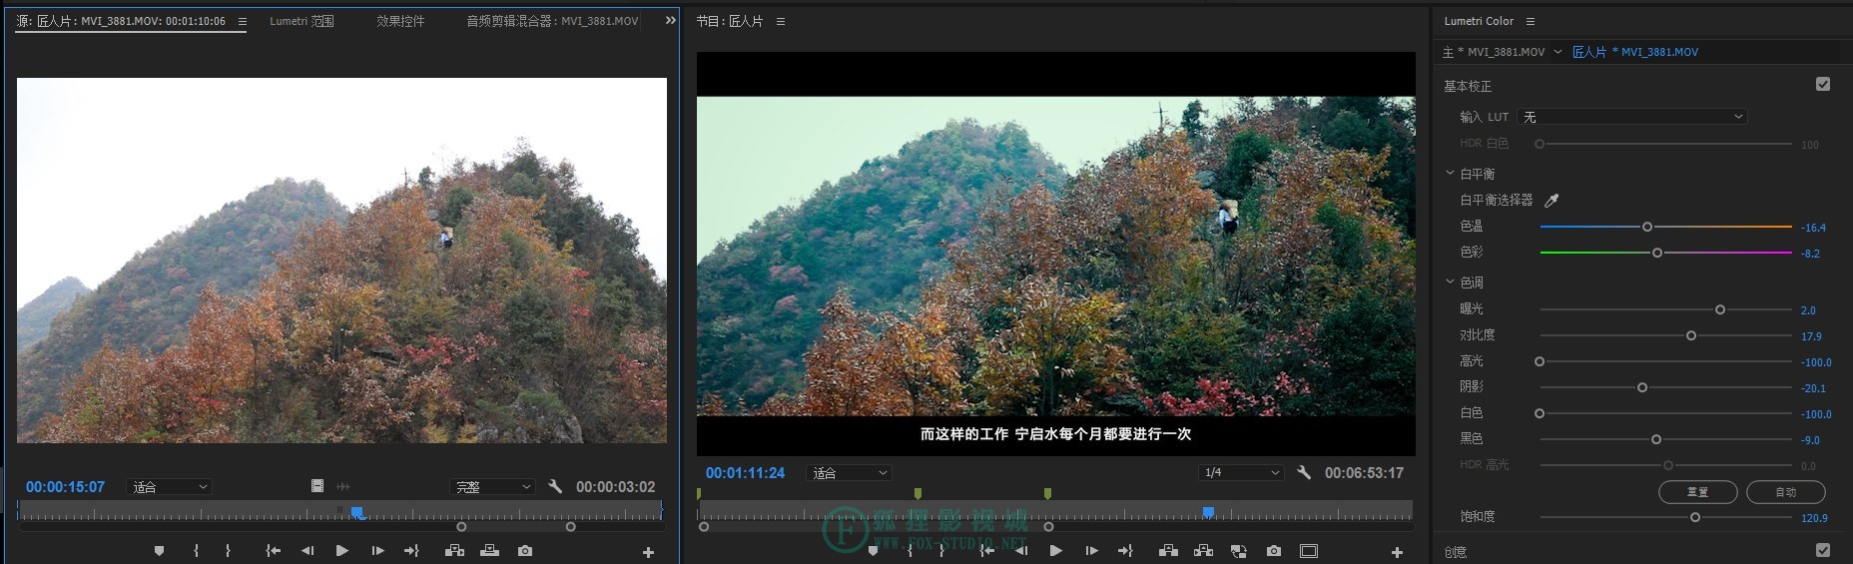Screen dimensions: 1853x564
Task: Play the Source monitor clip
Action: point(342,551)
